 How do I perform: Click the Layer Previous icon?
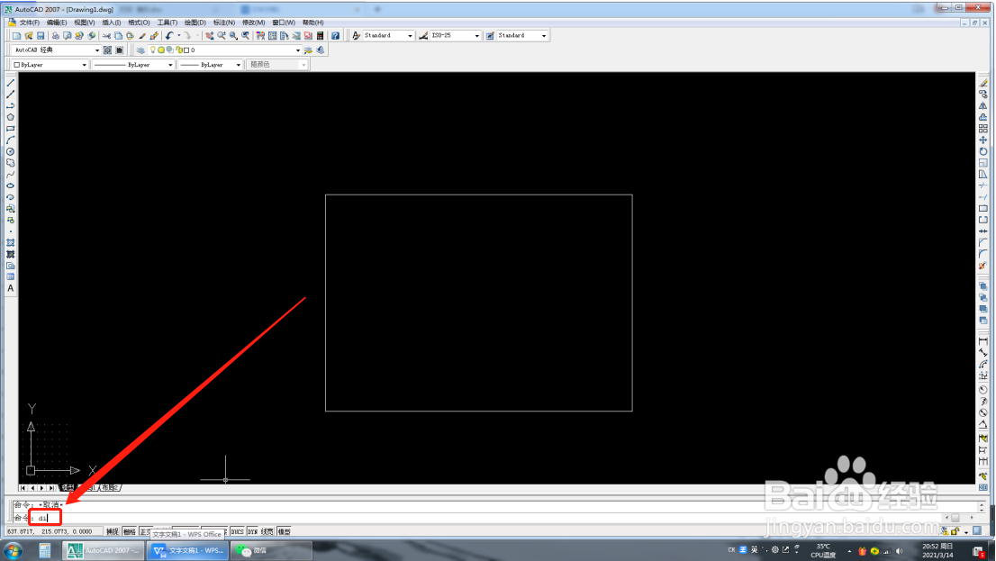(x=321, y=50)
